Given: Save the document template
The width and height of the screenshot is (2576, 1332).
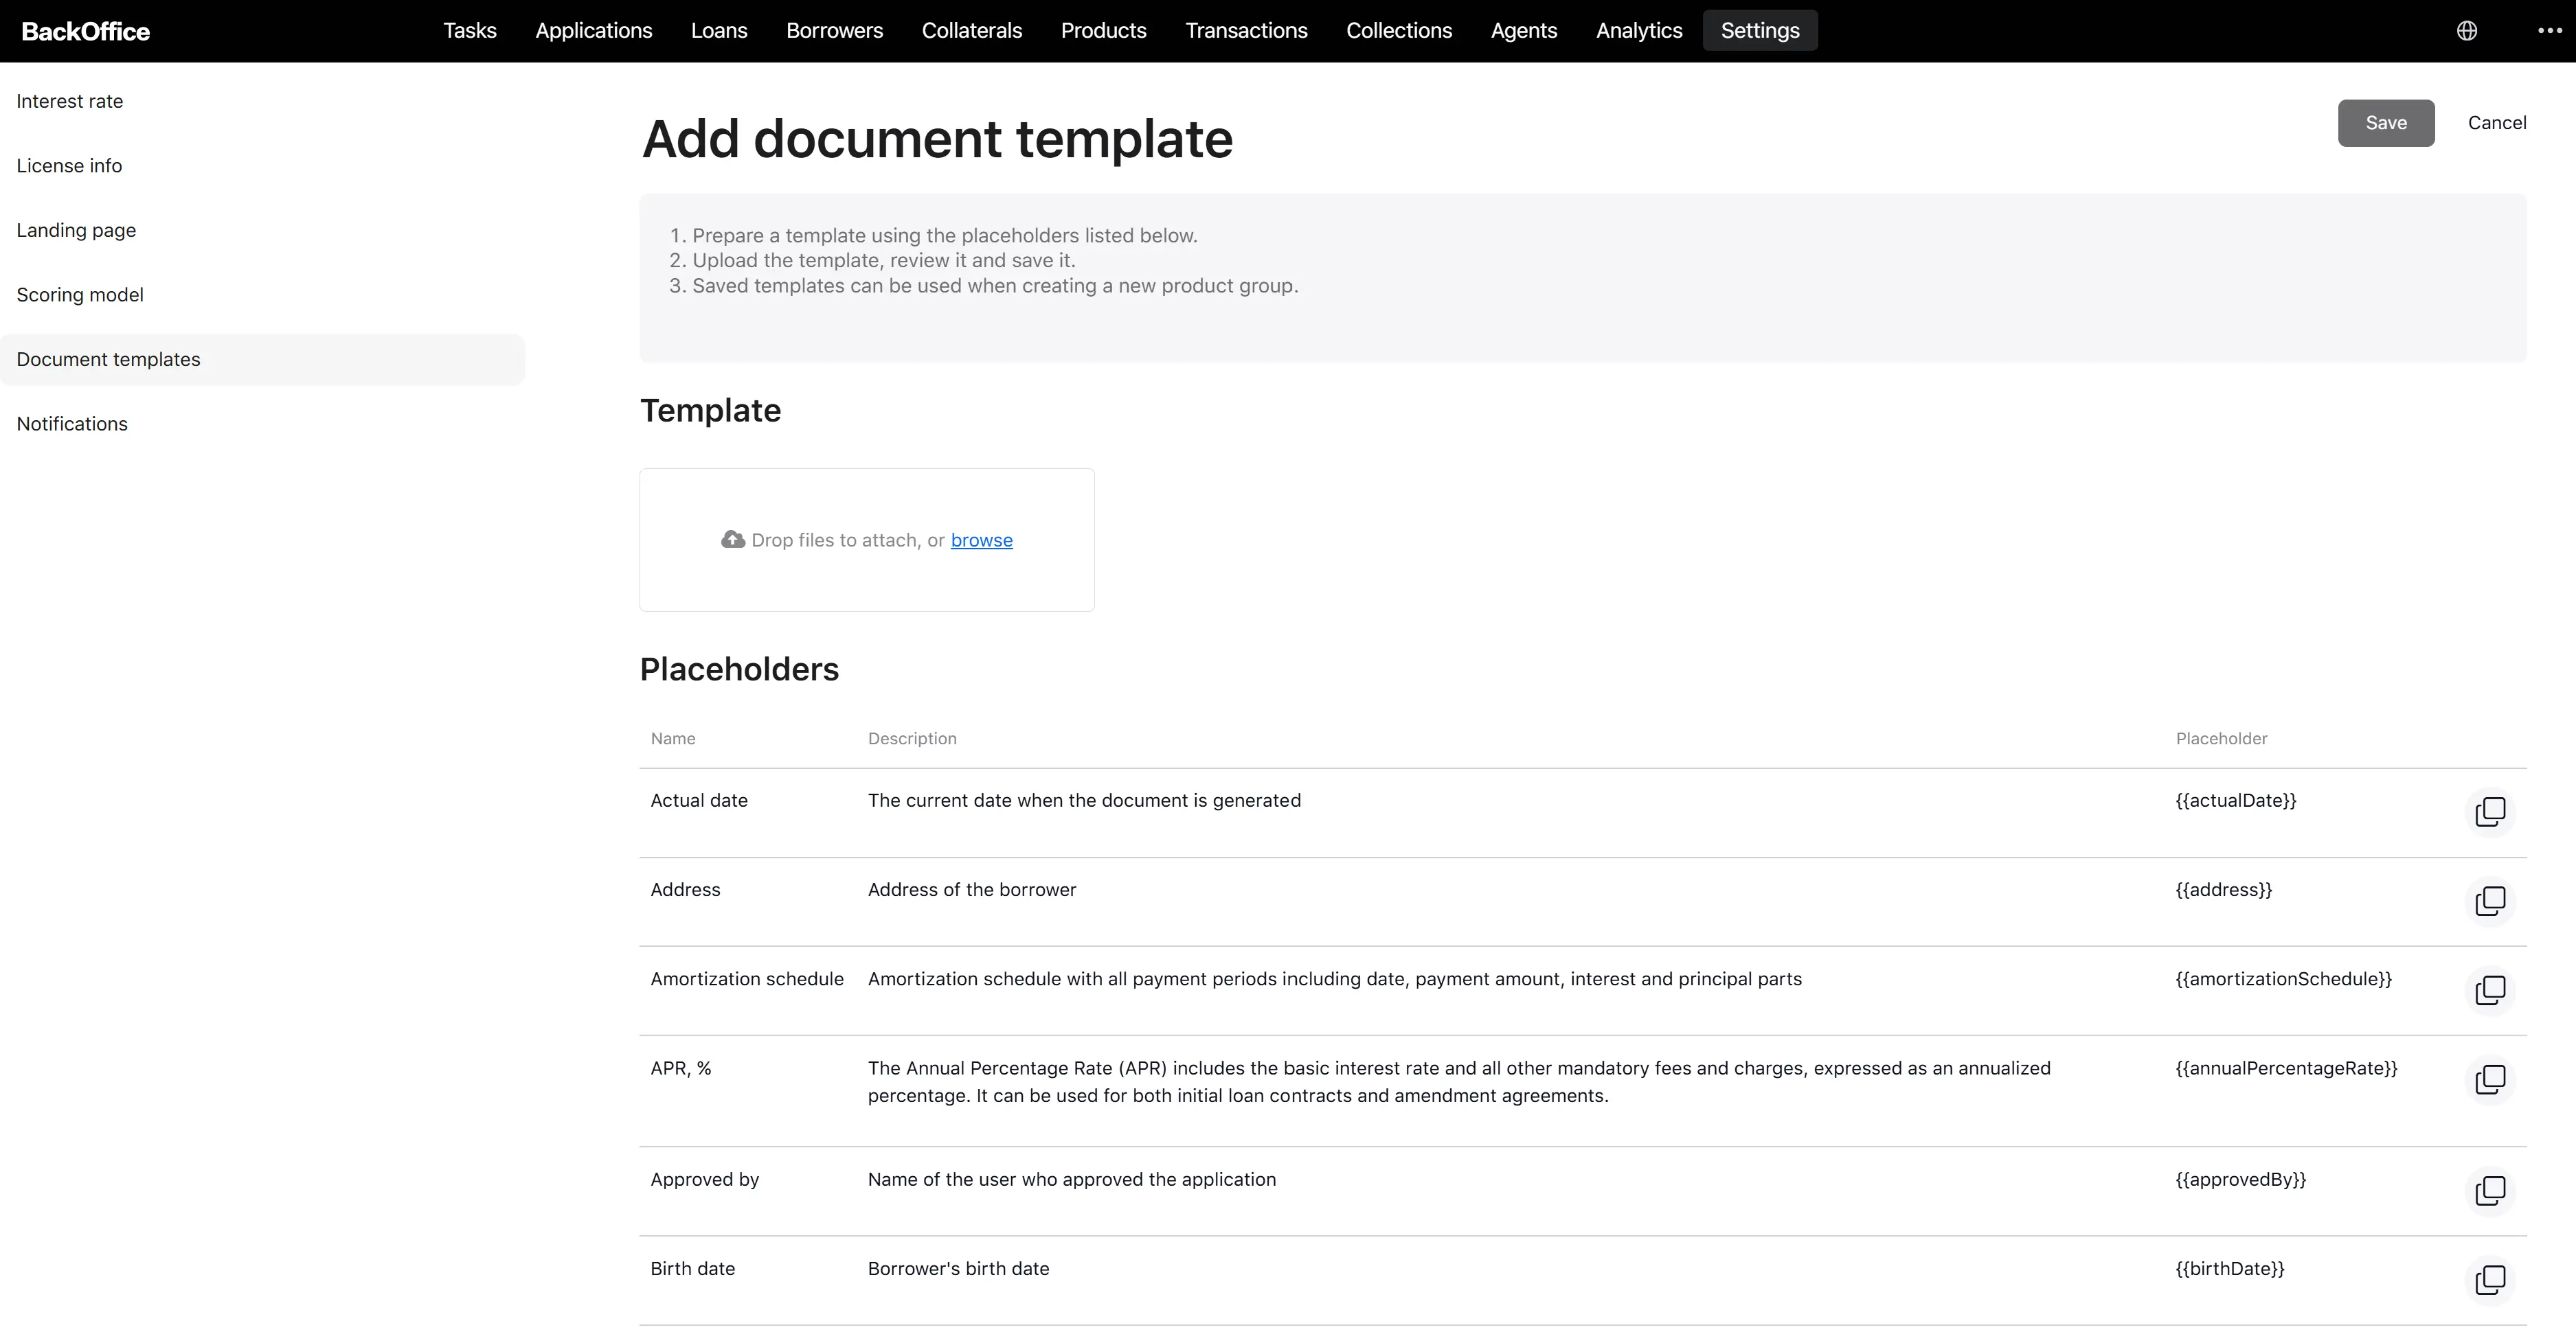Looking at the screenshot, I should click(x=2386, y=123).
